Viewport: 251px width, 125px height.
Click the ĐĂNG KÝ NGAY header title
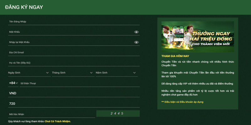click(24, 7)
